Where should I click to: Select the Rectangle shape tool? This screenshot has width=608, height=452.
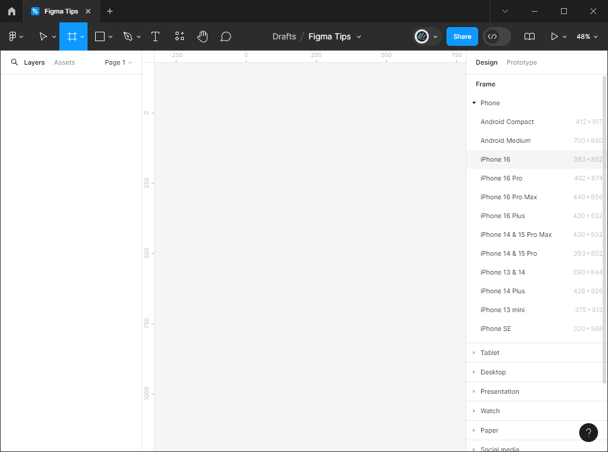100,36
